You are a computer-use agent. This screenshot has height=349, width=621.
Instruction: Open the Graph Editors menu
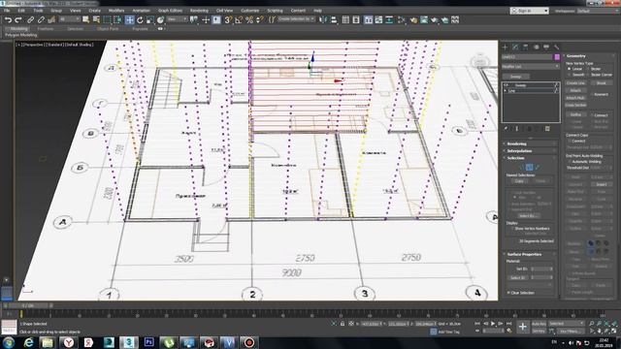coord(170,11)
